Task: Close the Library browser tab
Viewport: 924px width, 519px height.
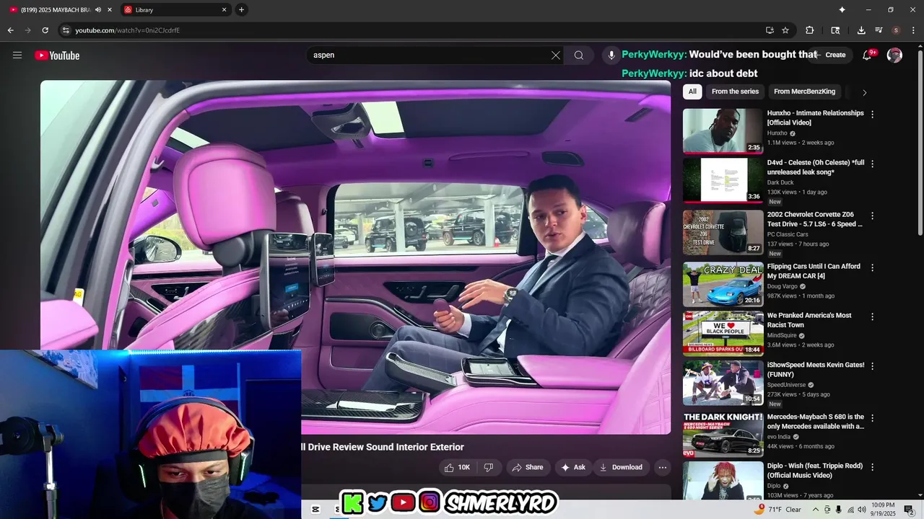Action: [224, 10]
